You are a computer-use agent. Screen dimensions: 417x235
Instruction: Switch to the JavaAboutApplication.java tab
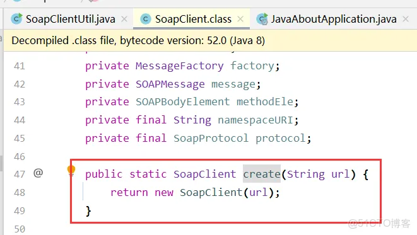tap(333, 19)
